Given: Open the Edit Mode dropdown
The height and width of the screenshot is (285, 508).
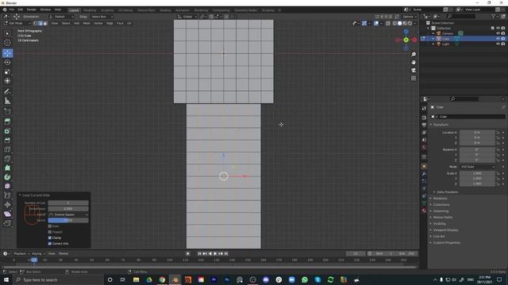Looking at the screenshot, I should [x=17, y=23].
